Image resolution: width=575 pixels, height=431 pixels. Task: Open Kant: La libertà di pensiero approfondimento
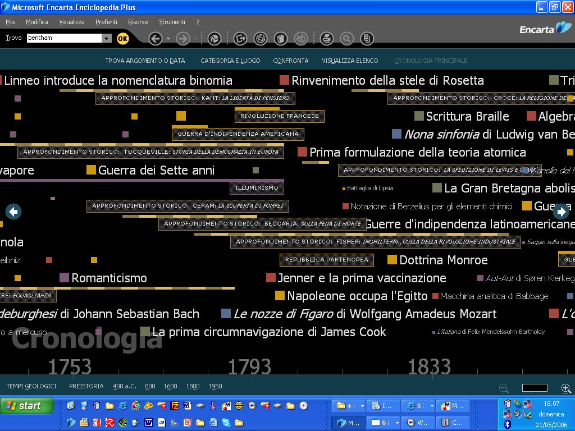point(195,98)
